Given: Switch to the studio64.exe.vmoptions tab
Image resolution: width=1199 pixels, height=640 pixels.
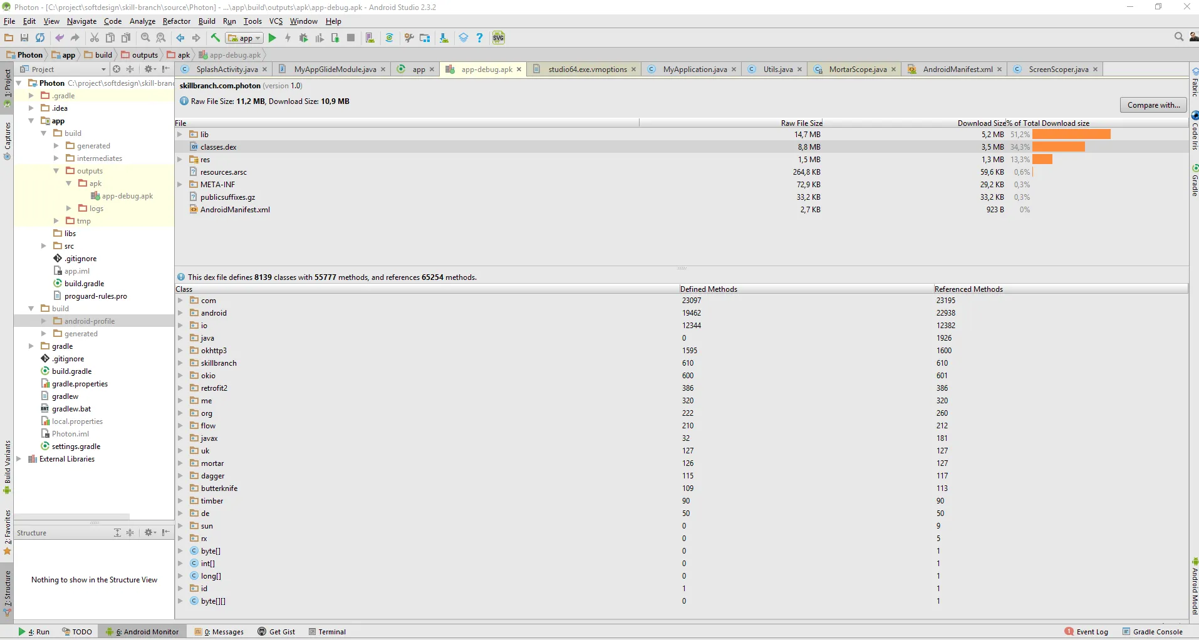Looking at the screenshot, I should coord(585,69).
